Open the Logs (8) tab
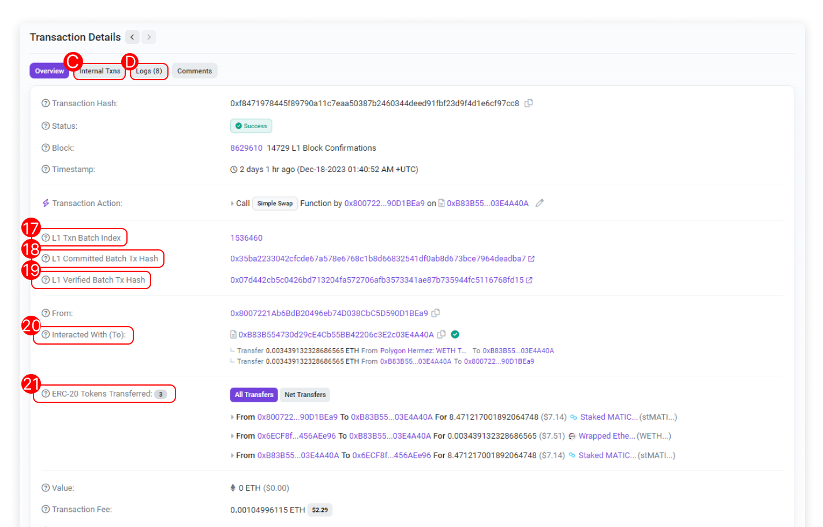Screen dimensions: 823x527 click(149, 71)
